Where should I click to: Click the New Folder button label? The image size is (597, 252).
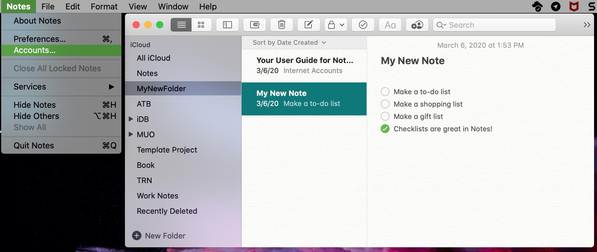[165, 236]
